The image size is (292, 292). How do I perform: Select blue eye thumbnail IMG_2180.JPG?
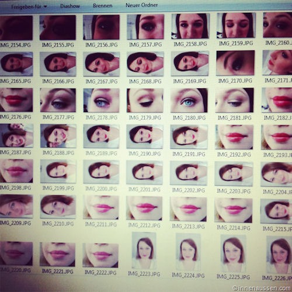[x=189, y=100]
